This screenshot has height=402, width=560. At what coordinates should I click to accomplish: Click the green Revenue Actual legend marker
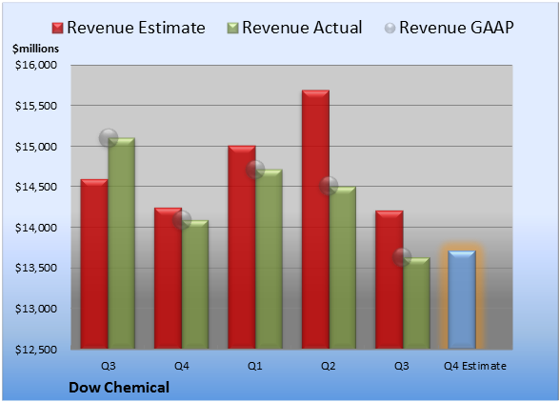coord(232,29)
